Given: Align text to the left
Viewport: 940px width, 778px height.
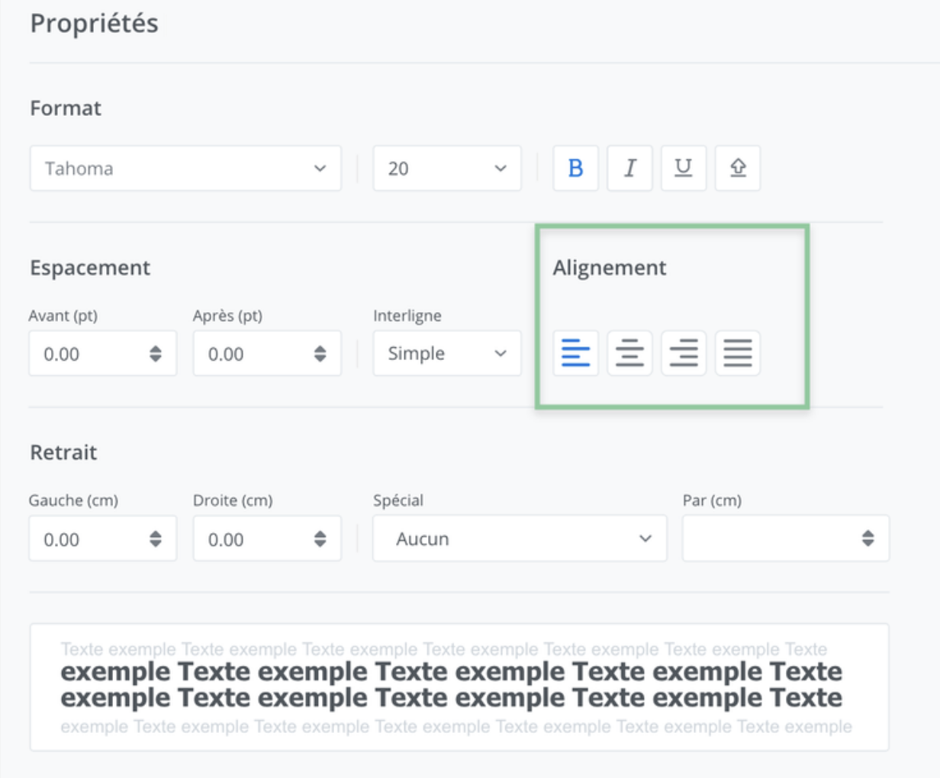Looking at the screenshot, I should click(575, 353).
